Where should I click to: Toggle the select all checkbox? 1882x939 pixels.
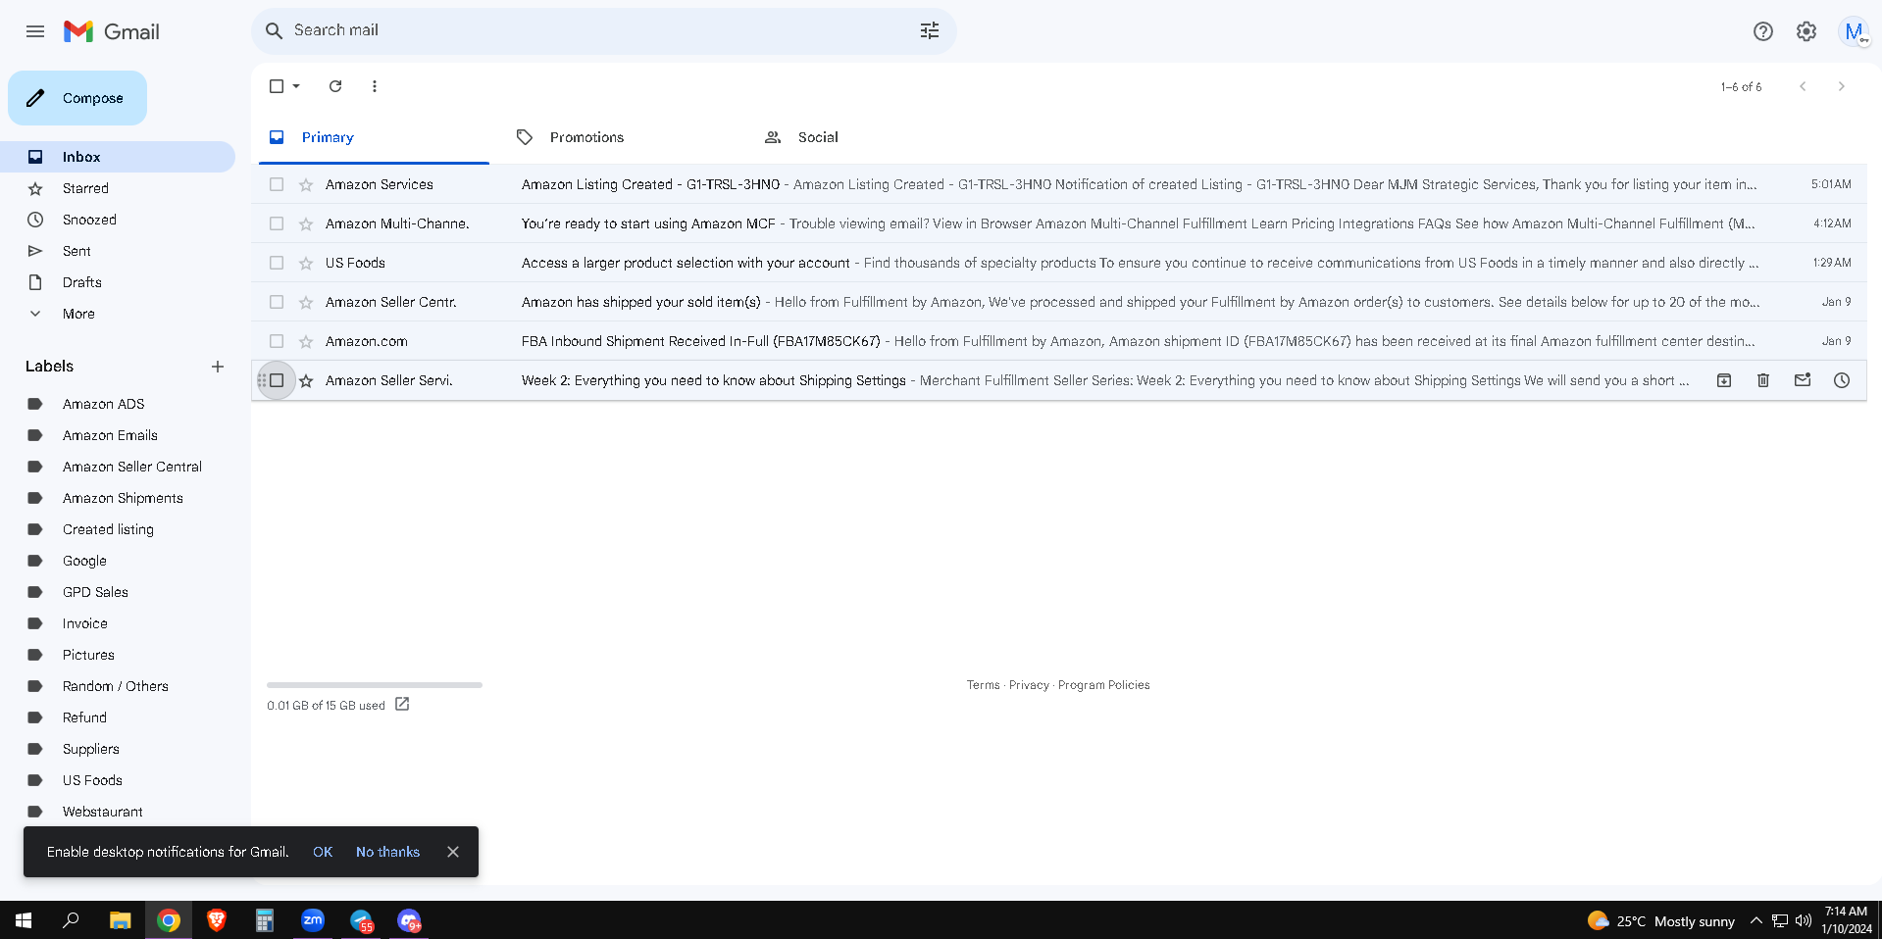[x=277, y=86]
